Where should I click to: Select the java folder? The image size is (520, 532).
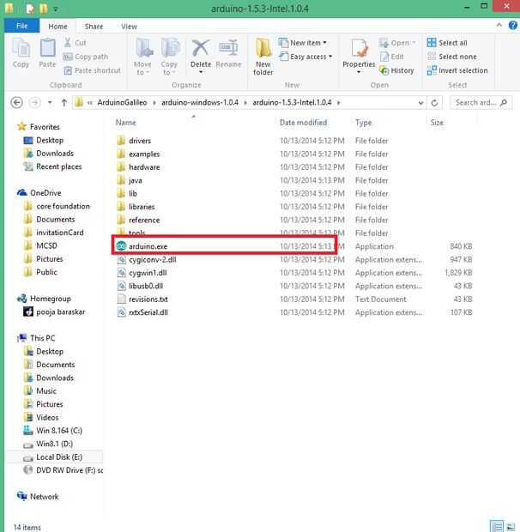pyautogui.click(x=135, y=180)
